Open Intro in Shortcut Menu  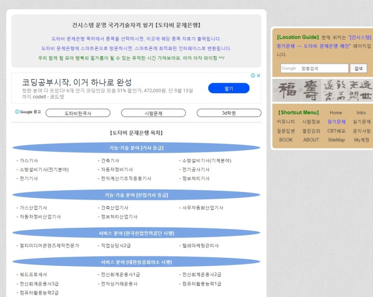(x=361, y=113)
